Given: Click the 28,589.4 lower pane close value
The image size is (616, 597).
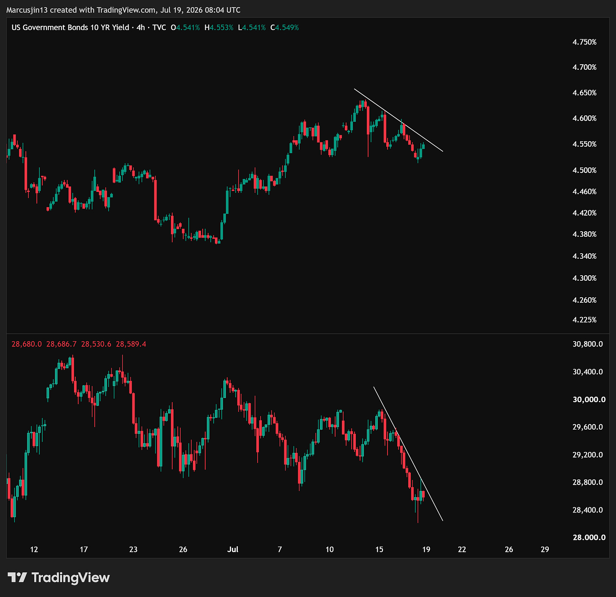Looking at the screenshot, I should 131,344.
